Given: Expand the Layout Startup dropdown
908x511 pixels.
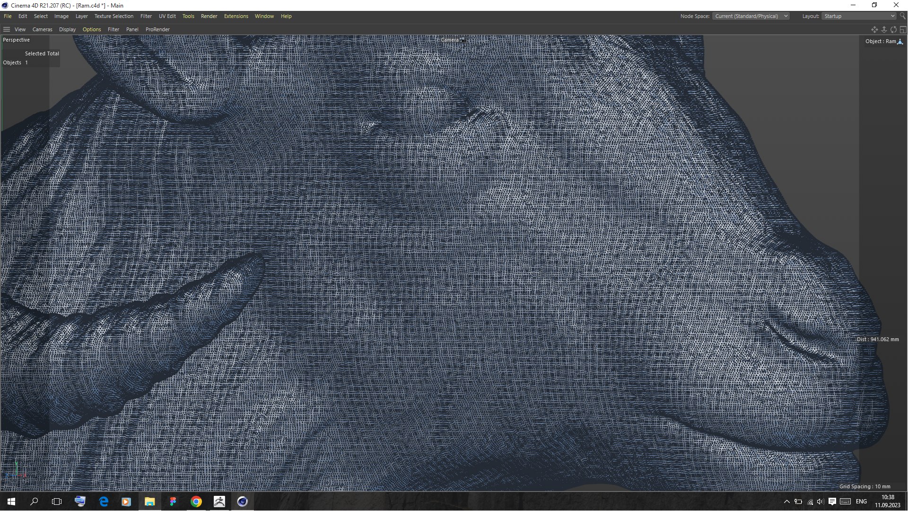Looking at the screenshot, I should [x=859, y=16].
